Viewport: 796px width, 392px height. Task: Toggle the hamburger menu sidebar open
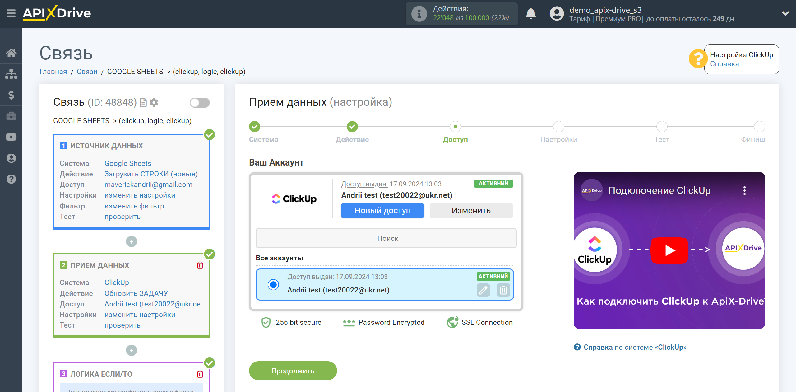pyautogui.click(x=11, y=13)
